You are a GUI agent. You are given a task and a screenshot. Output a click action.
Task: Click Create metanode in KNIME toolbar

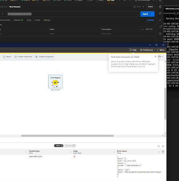pos(23,57)
